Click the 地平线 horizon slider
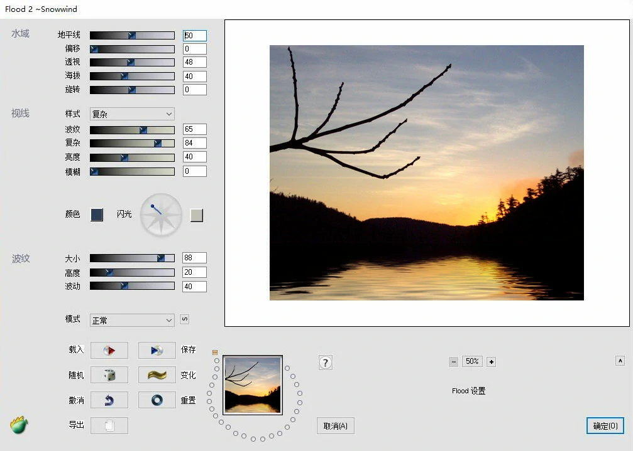Screen dimensions: 633x451 [x=132, y=35]
